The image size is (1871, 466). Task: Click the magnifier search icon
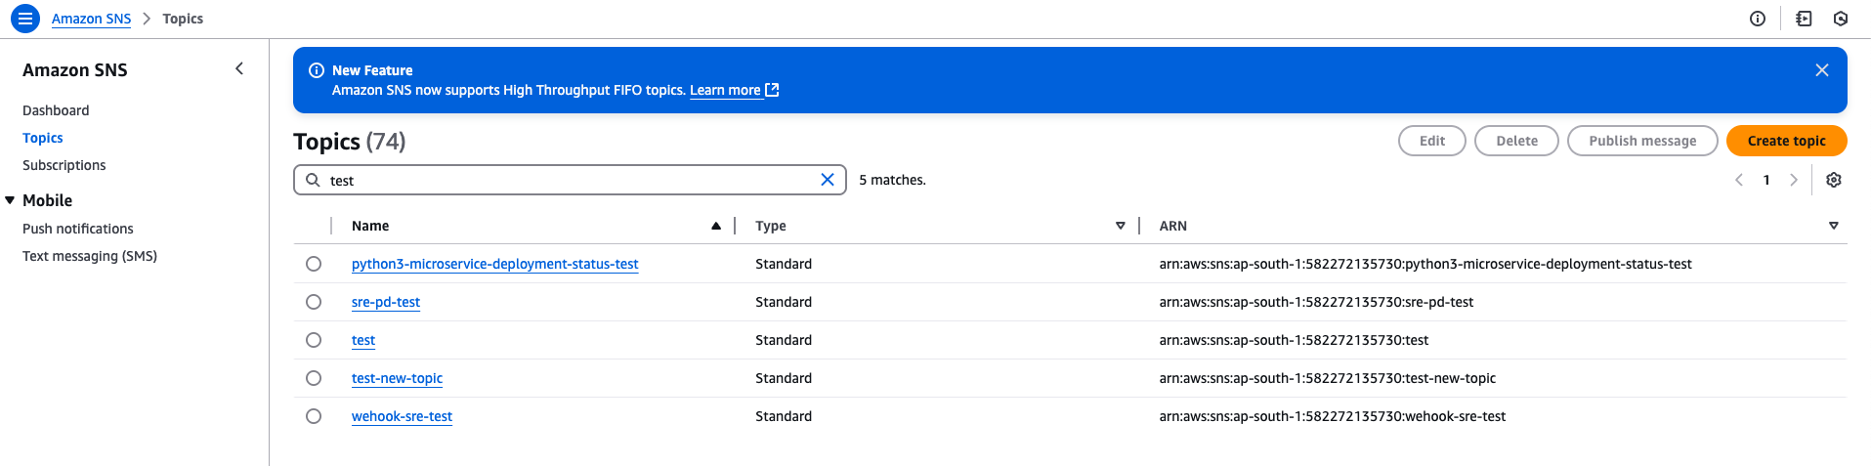click(313, 180)
